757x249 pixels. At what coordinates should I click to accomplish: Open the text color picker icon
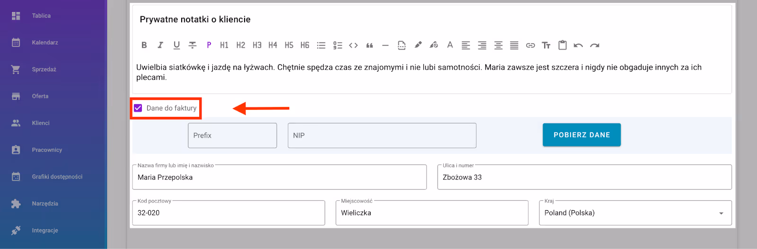pos(450,45)
